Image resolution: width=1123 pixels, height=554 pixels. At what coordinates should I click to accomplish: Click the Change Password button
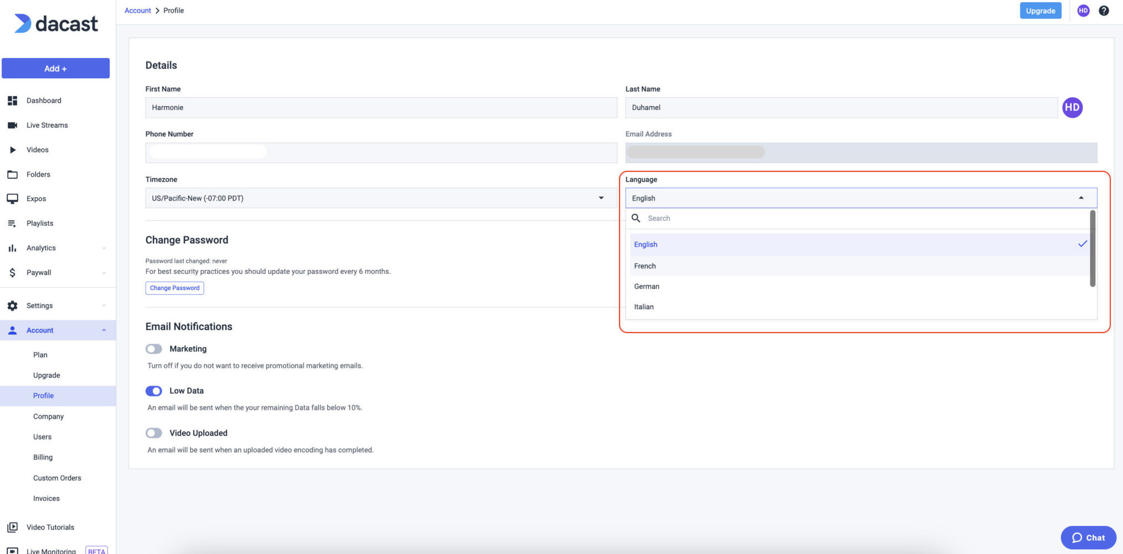point(174,288)
